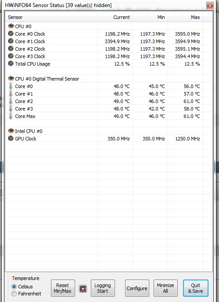The width and height of the screenshot is (219, 302).
Task: Click the GPU Clock gauge icon
Action: coord(11,138)
